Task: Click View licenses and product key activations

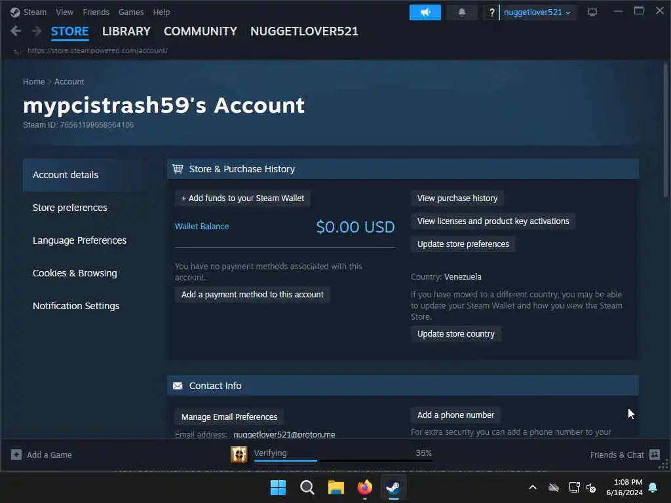Action: point(493,221)
